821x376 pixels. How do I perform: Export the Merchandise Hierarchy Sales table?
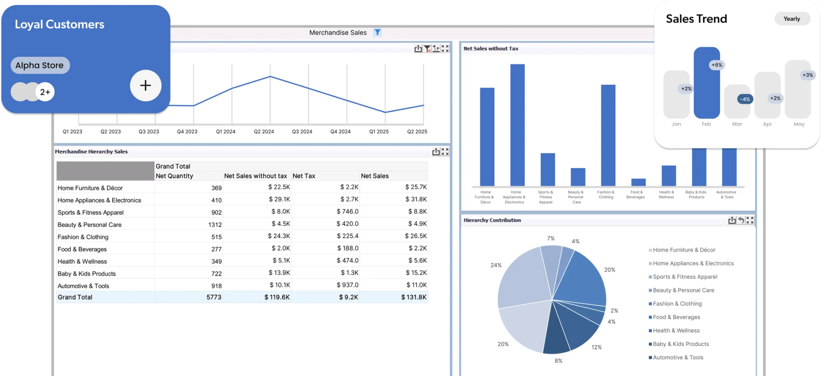click(x=436, y=151)
